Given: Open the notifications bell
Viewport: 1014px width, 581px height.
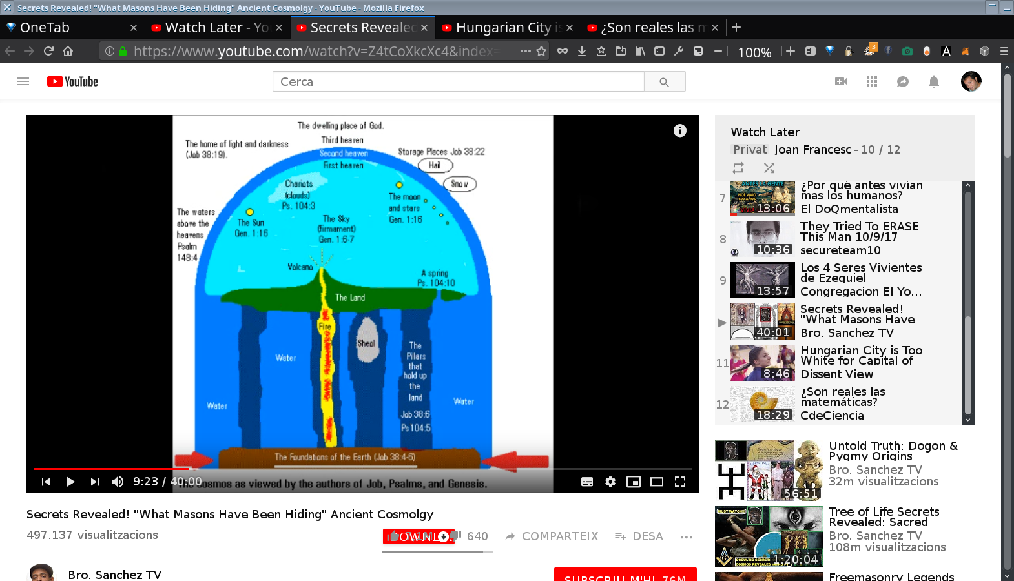Looking at the screenshot, I should [x=934, y=81].
